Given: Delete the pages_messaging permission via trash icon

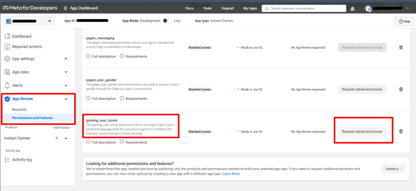Looking at the screenshot, I should [x=401, y=47].
